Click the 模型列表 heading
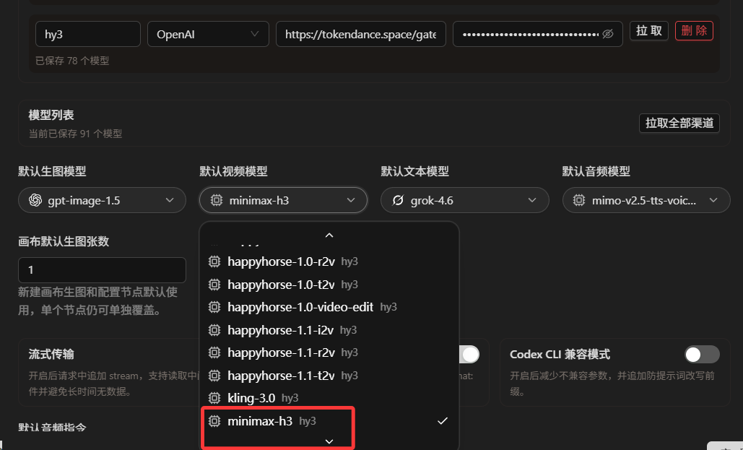Viewport: 743px width, 450px height. pos(51,115)
